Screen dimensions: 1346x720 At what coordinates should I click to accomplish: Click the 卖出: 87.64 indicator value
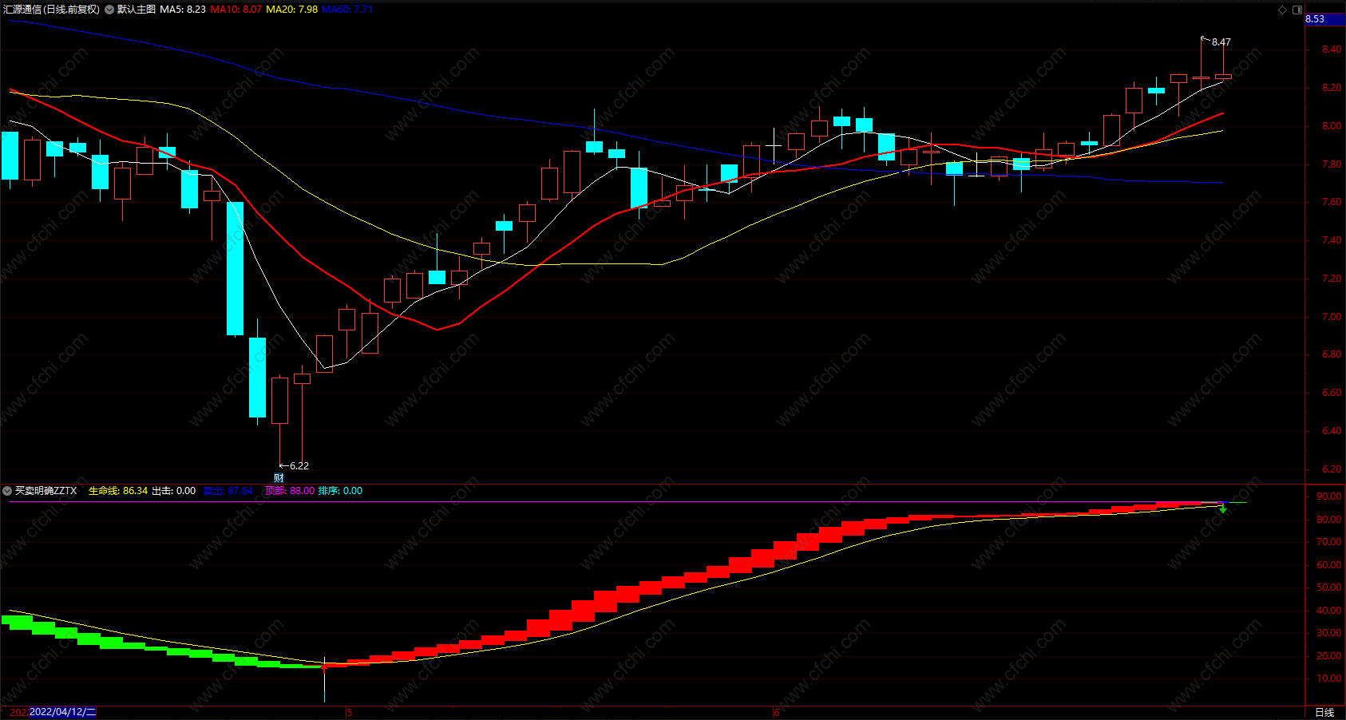coord(228,491)
